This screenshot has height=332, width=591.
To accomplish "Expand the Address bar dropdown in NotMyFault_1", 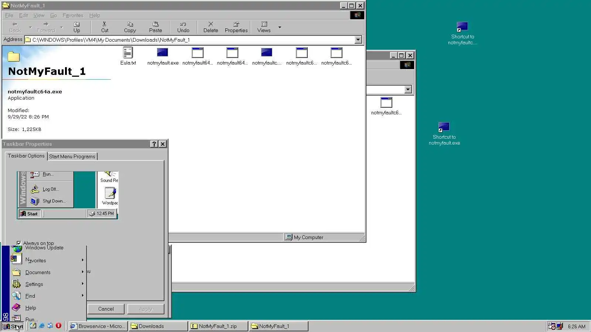I will coord(358,40).
